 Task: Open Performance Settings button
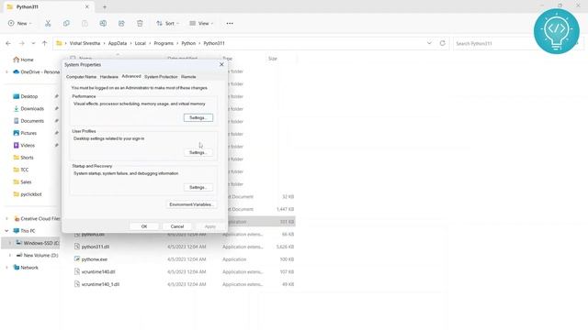tap(198, 118)
